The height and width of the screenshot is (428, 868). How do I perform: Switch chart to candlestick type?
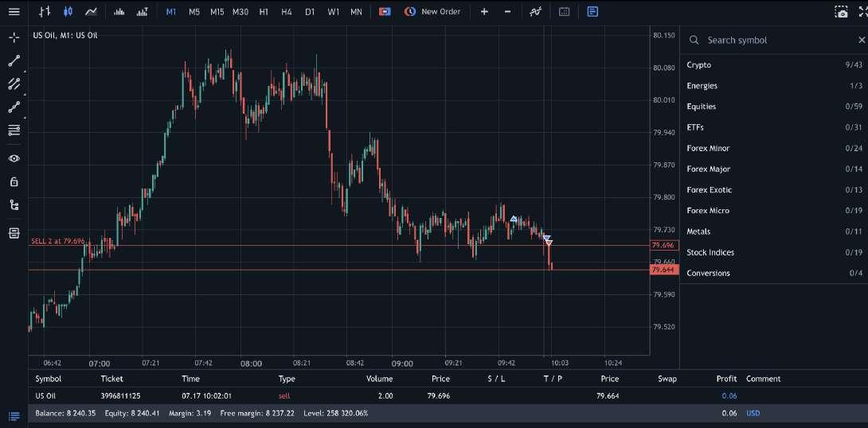(68, 12)
